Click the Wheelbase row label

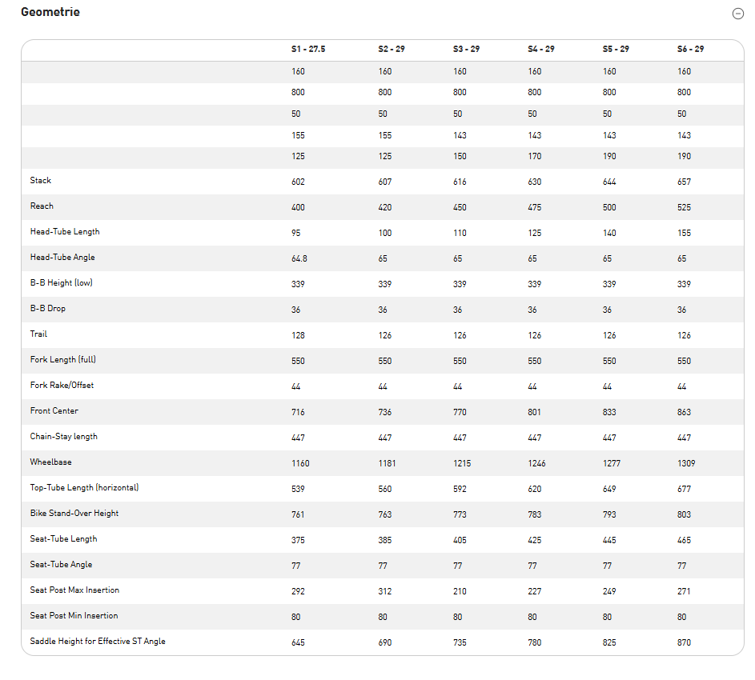pyautogui.click(x=50, y=462)
